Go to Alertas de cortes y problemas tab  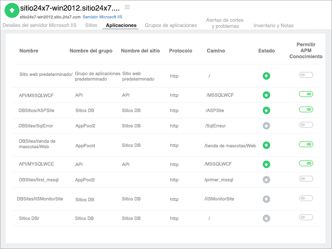225,23
